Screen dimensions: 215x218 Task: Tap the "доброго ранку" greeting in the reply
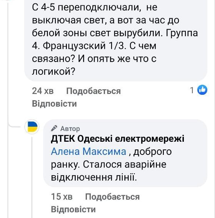click(x=111, y=158)
